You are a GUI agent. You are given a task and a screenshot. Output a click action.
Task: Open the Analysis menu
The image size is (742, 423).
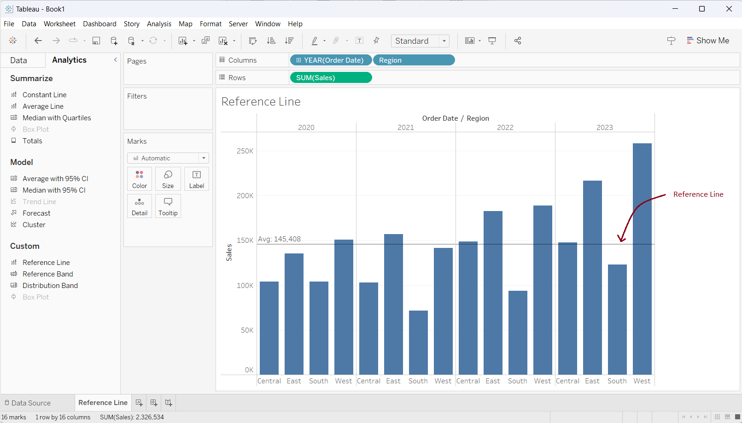coord(159,24)
